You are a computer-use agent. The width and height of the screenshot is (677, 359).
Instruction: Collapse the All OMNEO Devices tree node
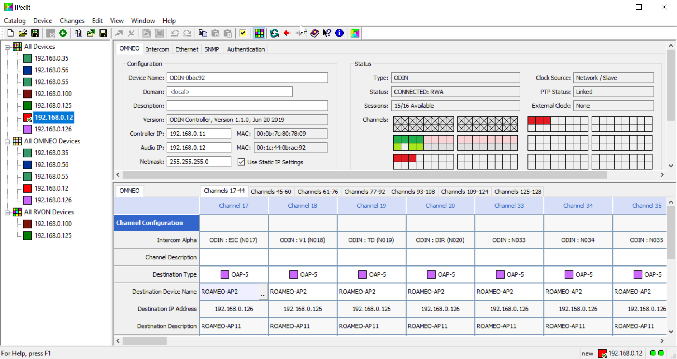pos(7,142)
